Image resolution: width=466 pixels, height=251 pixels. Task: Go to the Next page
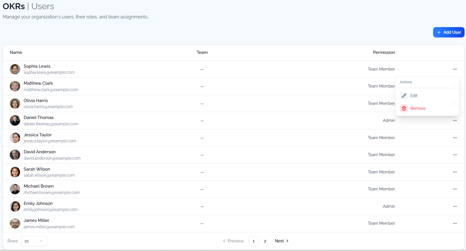(282, 241)
